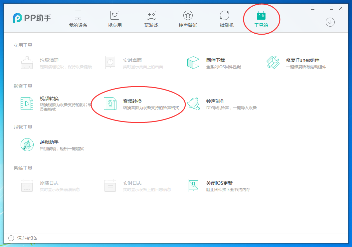This screenshot has height=247, width=352.
Task: Open the 铃声壁纸 ringtones and wallpapers section
Action: [187, 18]
